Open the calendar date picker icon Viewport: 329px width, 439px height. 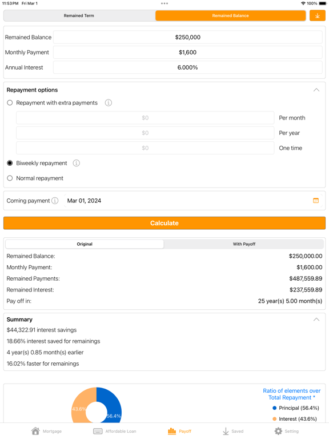coord(316,201)
